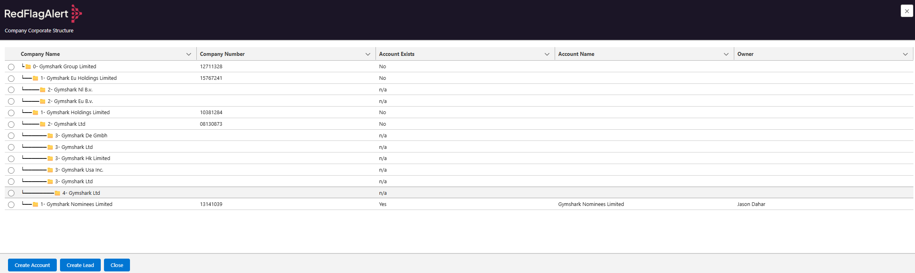Click folder icon of Gymshark Nominees Limited
Image resolution: width=915 pixels, height=273 pixels.
click(x=36, y=204)
